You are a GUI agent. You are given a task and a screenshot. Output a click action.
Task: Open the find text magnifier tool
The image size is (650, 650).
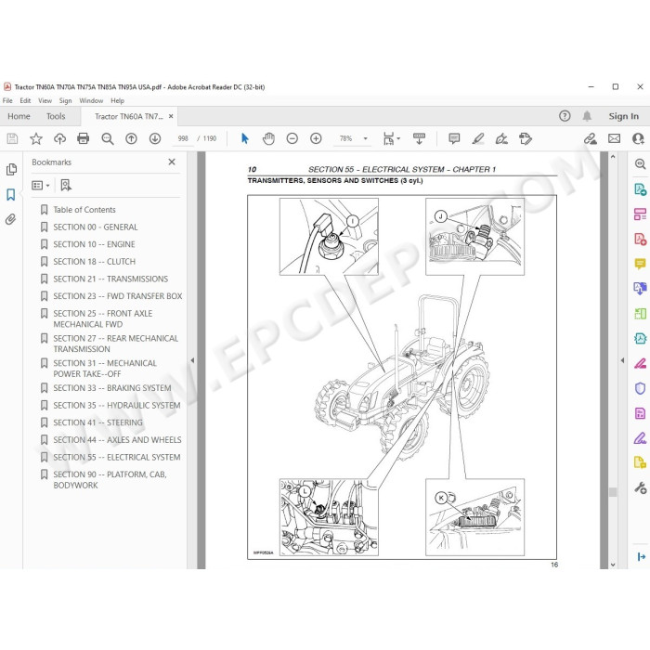(108, 138)
